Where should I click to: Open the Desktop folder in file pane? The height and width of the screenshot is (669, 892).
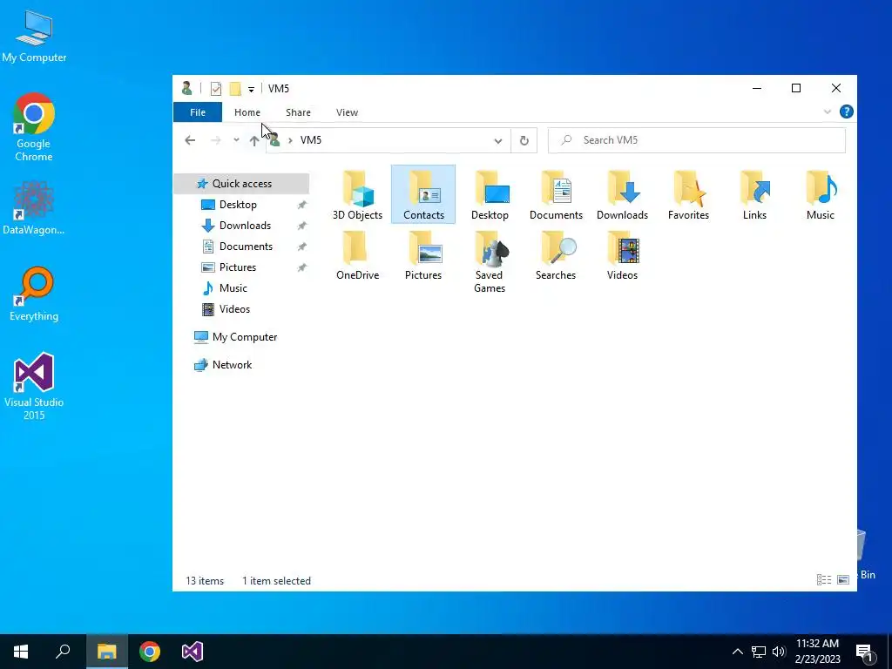[490, 194]
